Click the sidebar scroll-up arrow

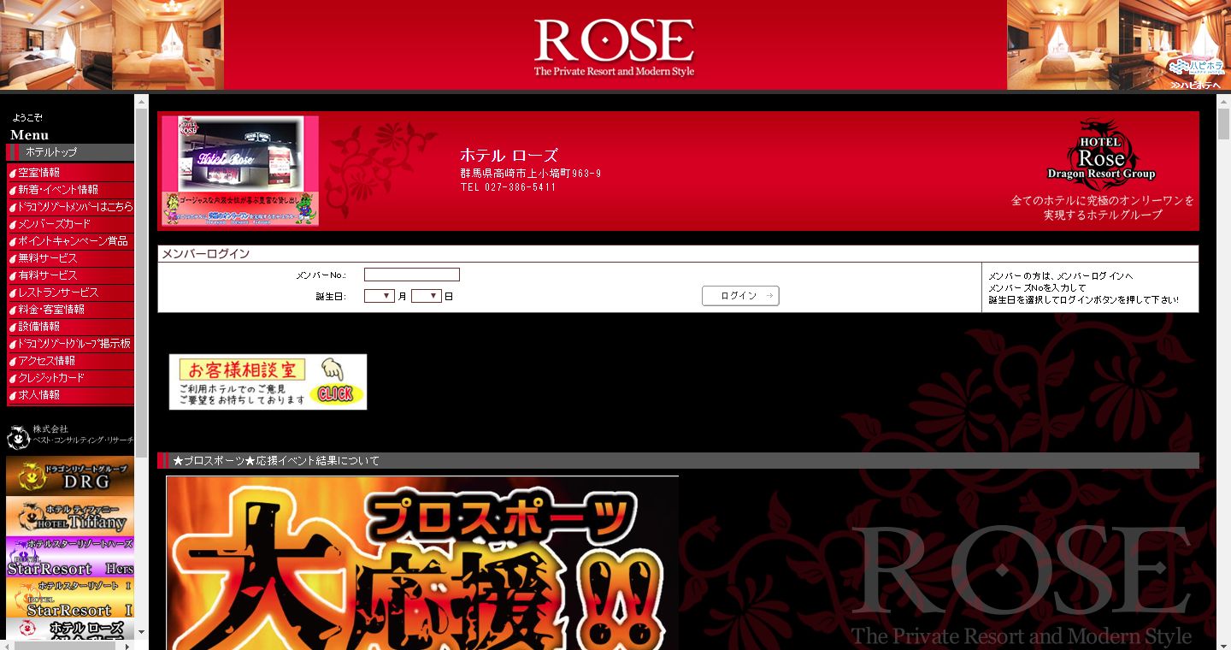click(x=142, y=101)
